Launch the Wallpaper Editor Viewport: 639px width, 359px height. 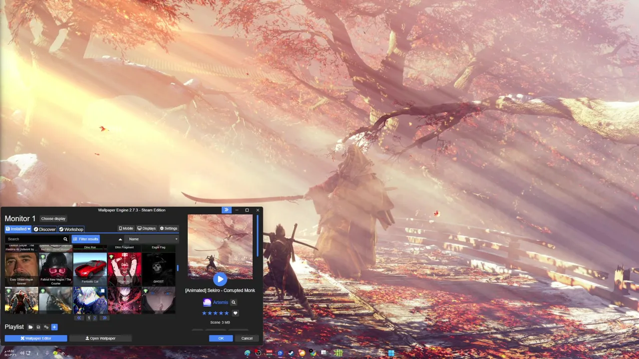(x=36, y=338)
